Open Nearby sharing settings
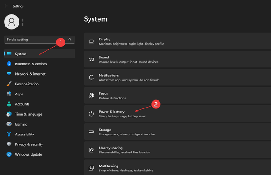The width and height of the screenshot is (271, 175). tap(178, 150)
